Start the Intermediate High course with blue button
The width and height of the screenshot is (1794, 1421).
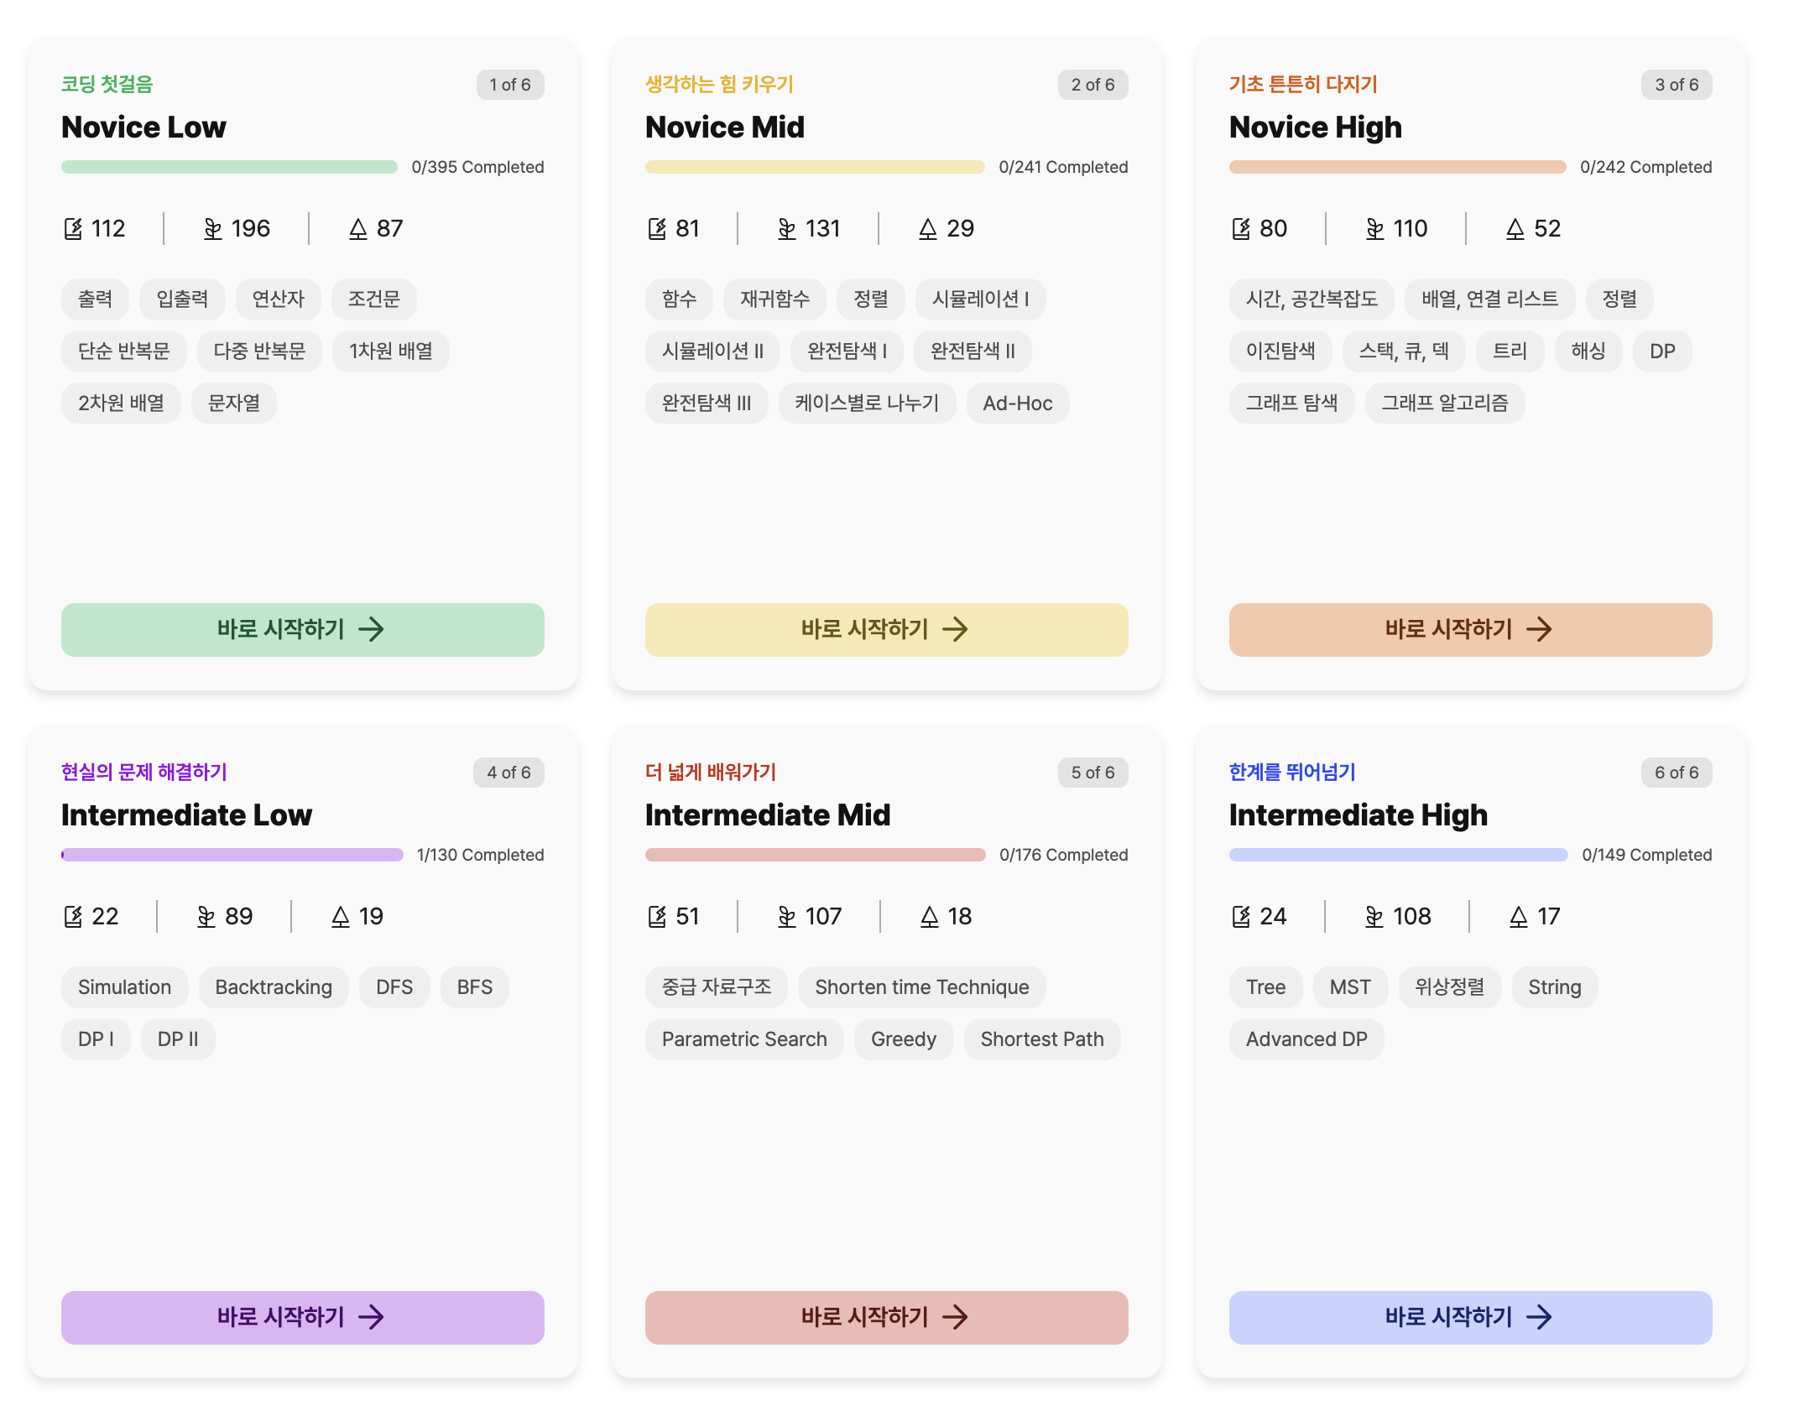(1470, 1317)
